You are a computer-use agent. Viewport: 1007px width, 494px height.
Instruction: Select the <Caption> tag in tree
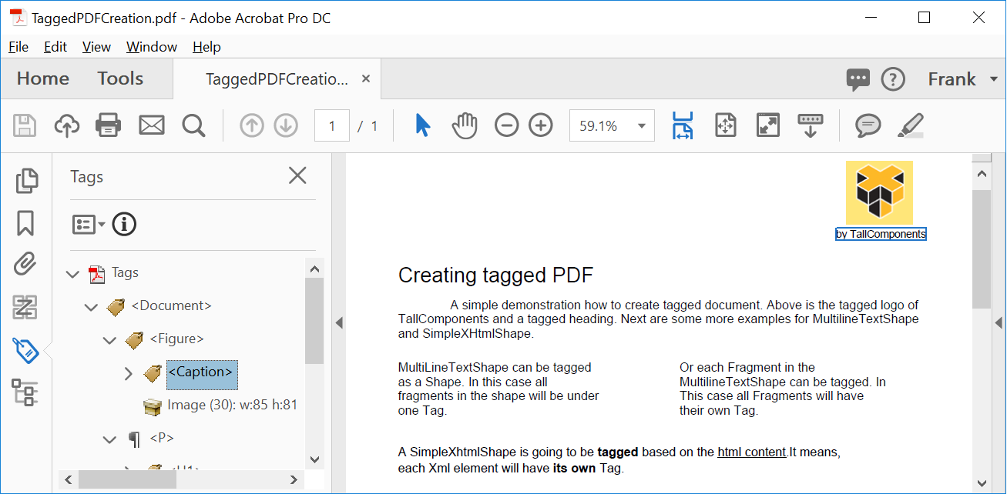202,373
